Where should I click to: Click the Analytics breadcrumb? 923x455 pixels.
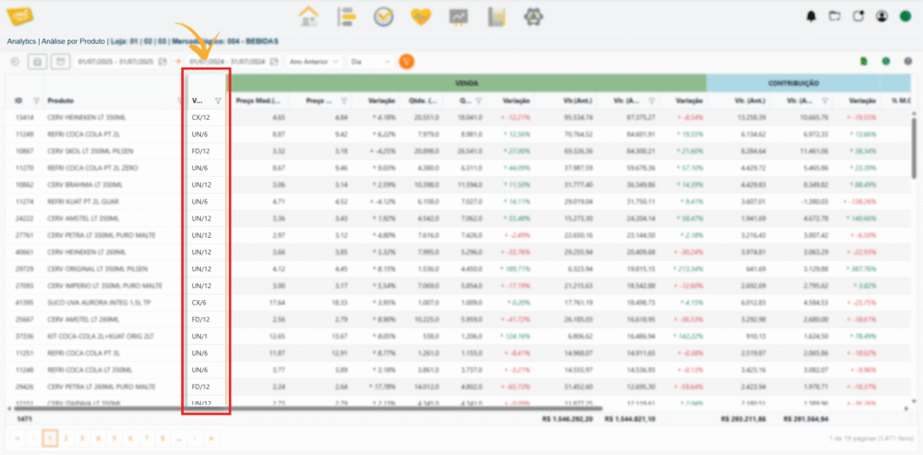click(23, 41)
